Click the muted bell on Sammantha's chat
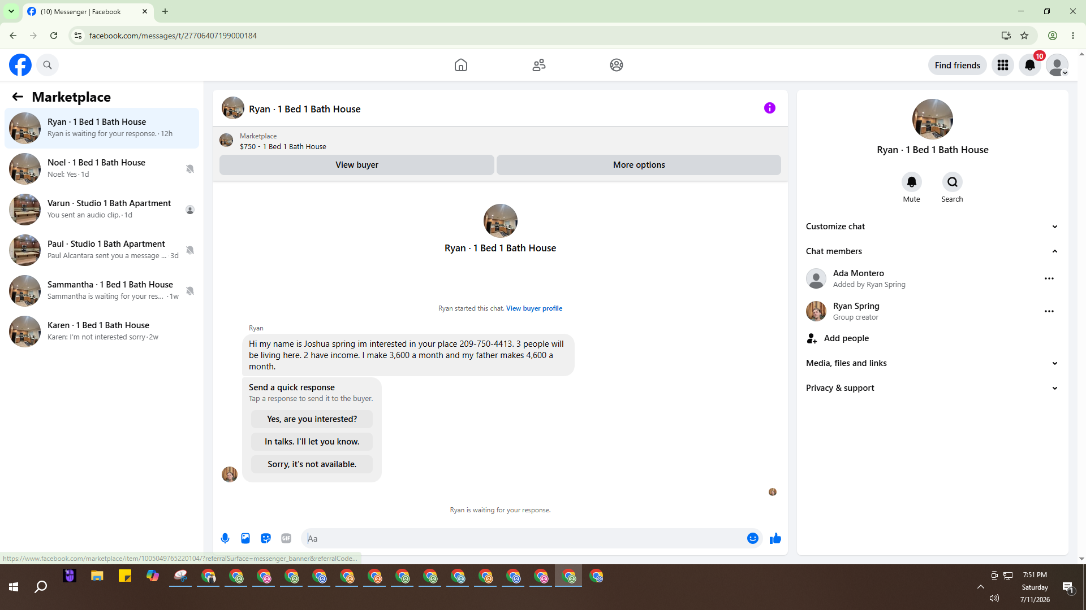Image resolution: width=1086 pixels, height=610 pixels. click(190, 291)
